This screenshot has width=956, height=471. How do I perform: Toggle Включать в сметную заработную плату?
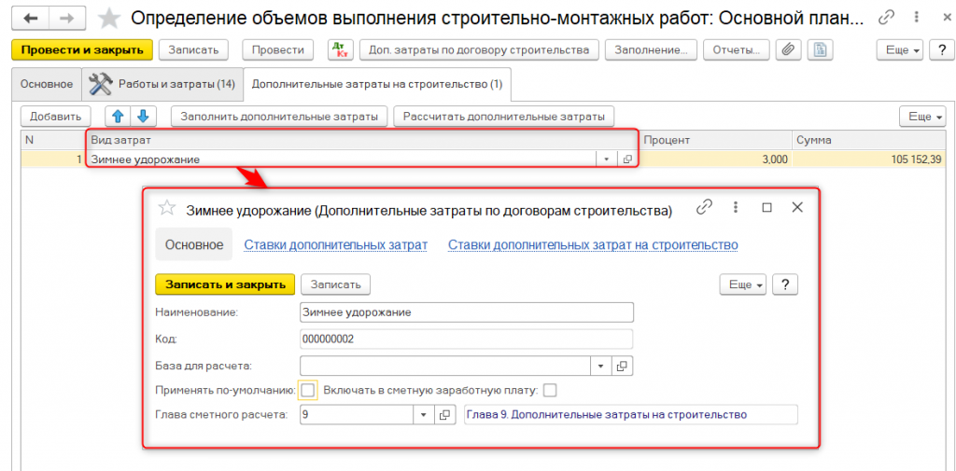click(x=550, y=390)
